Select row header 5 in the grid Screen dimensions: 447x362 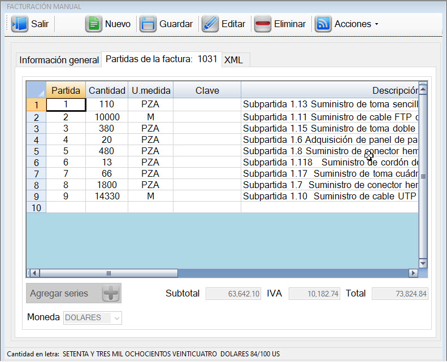[36, 151]
